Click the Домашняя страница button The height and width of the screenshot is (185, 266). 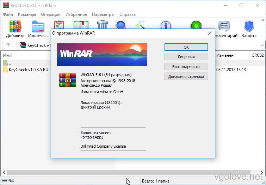point(186,76)
